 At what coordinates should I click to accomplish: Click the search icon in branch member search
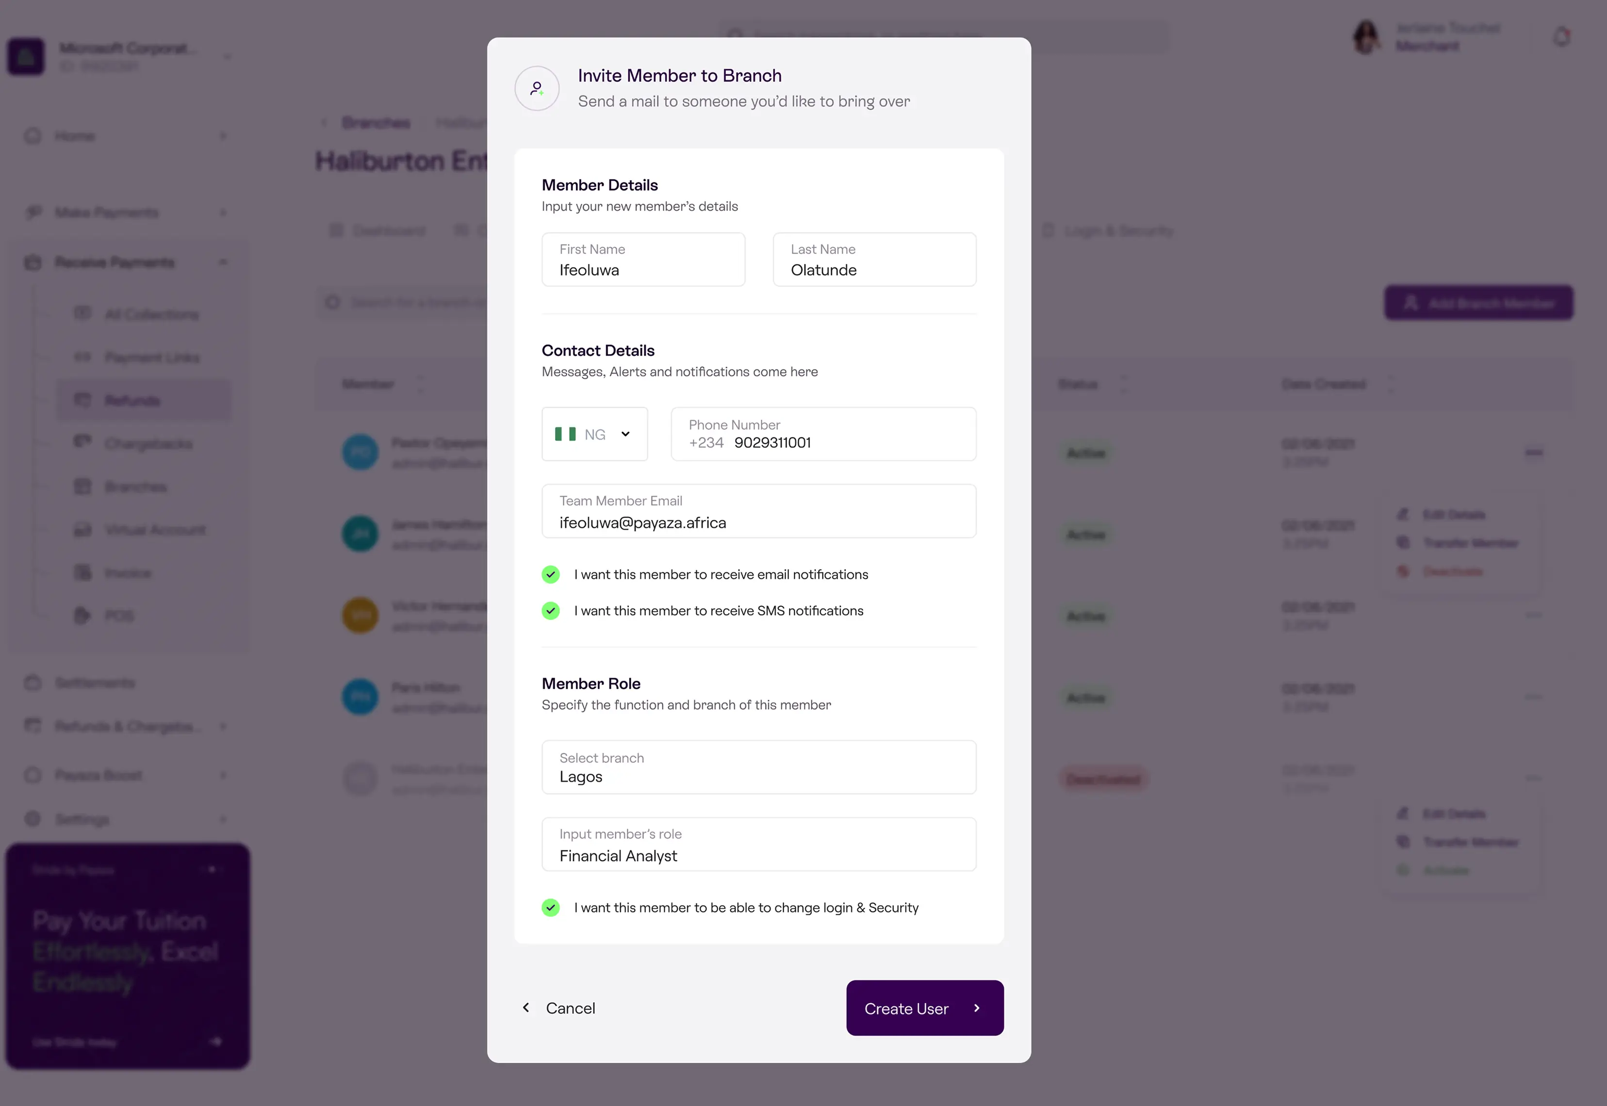(x=333, y=302)
